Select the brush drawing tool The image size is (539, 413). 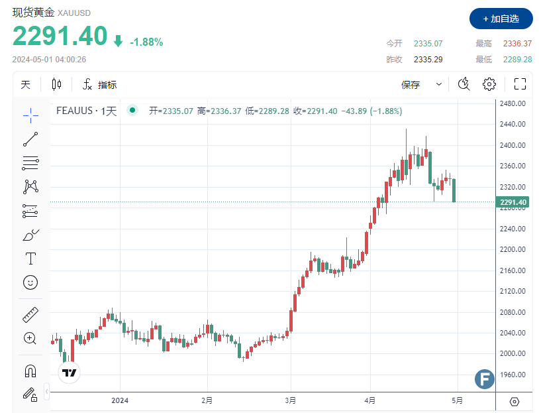[x=30, y=234]
